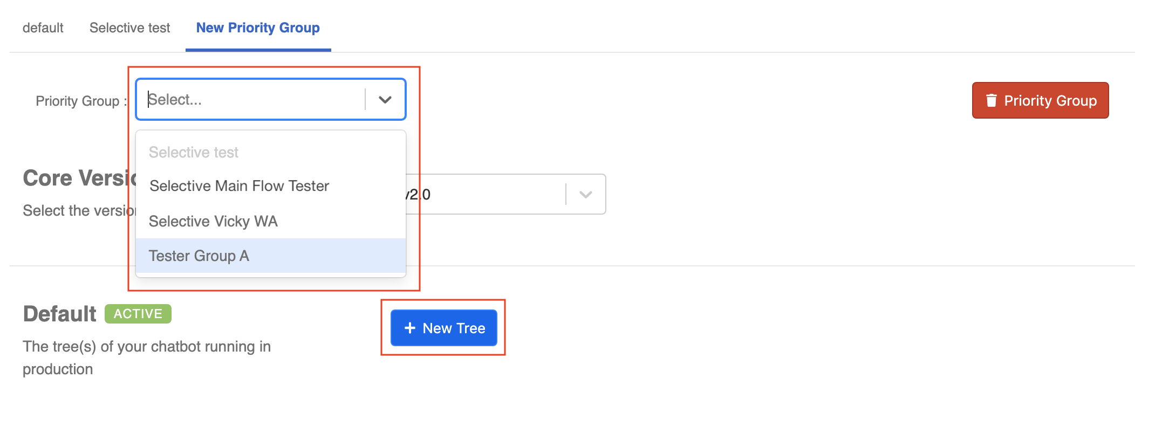
Task: Switch to the default tab
Action: click(x=43, y=27)
